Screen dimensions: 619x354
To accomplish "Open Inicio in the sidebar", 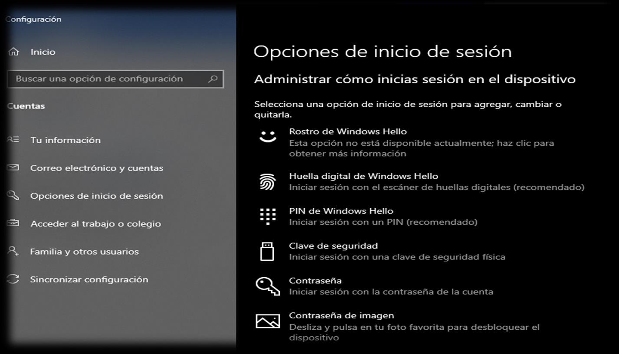I will pyautogui.click(x=43, y=52).
